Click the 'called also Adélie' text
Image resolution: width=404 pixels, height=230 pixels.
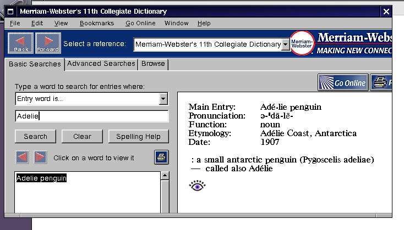coord(239,169)
